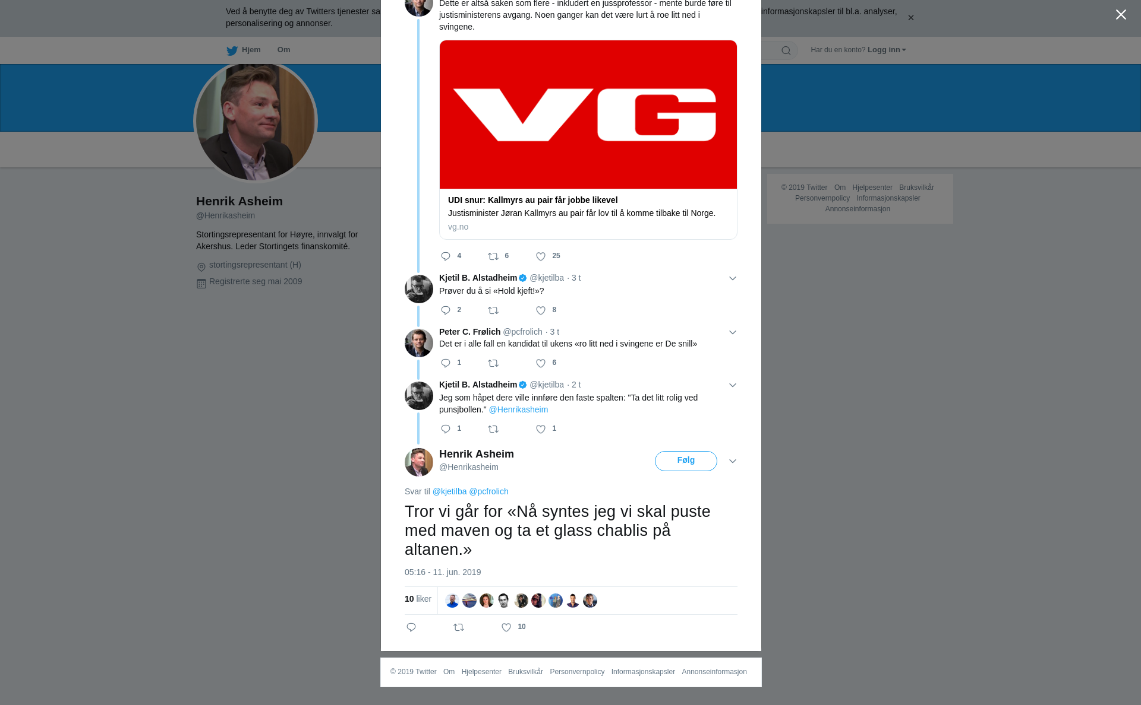Close the tweet overlay dialog
This screenshot has height=705, width=1141.
[1121, 14]
